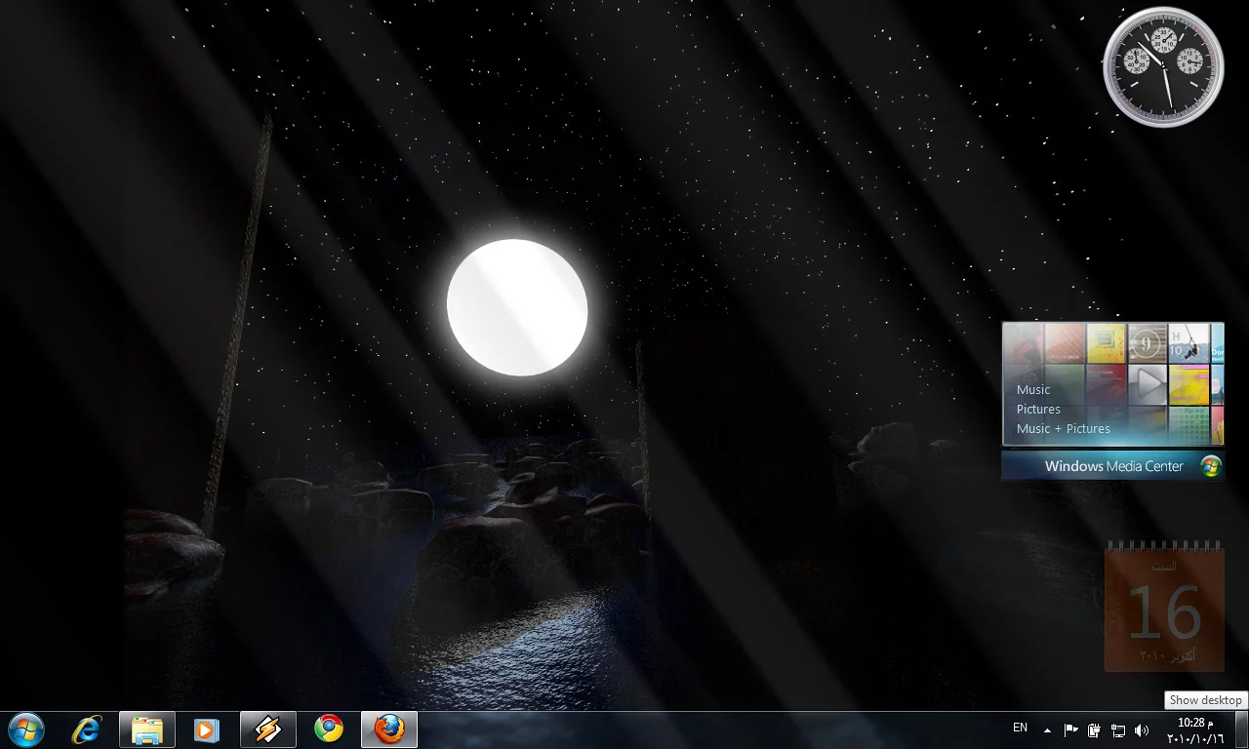Click the play thumbnail in Media Center gadget
Image resolution: width=1249 pixels, height=749 pixels.
coord(1148,384)
